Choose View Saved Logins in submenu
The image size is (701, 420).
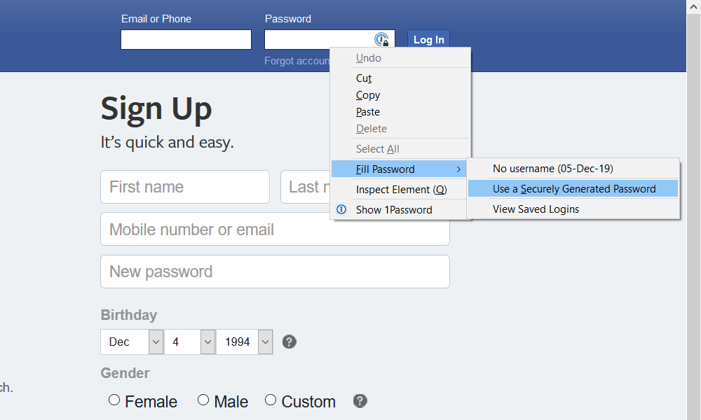(x=573, y=209)
